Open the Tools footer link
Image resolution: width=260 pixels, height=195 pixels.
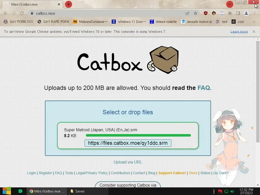tap(69, 173)
